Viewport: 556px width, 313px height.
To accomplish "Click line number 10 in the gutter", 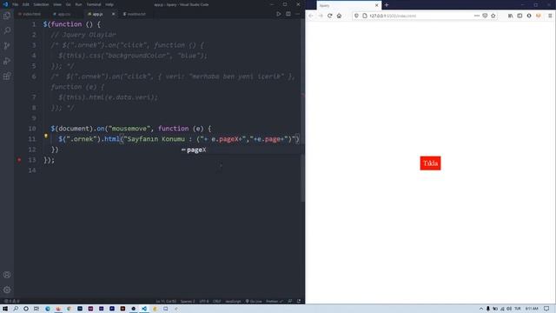I will [32, 129].
